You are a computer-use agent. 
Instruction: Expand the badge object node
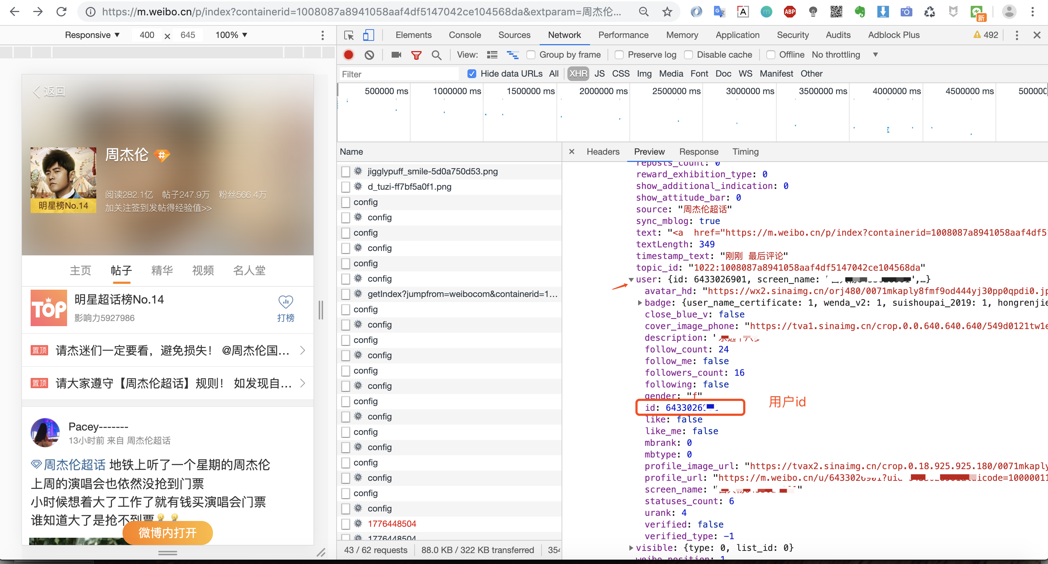pyautogui.click(x=640, y=303)
